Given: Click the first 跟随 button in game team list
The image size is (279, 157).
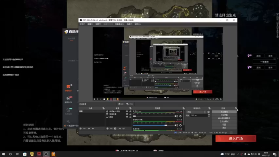Looking at the screenshot, I should click(258, 56).
